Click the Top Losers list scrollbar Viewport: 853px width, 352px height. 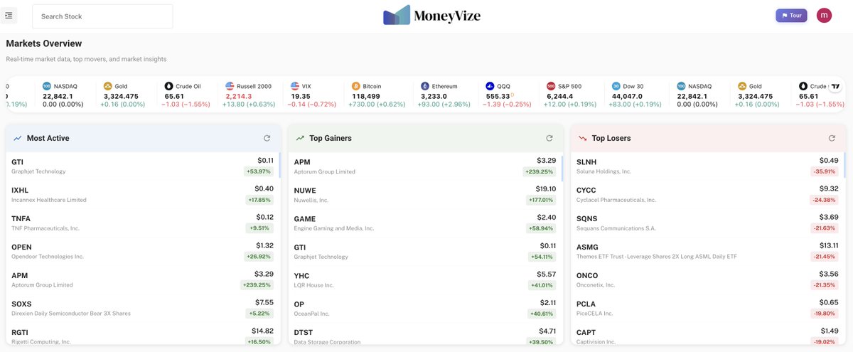coord(844,165)
